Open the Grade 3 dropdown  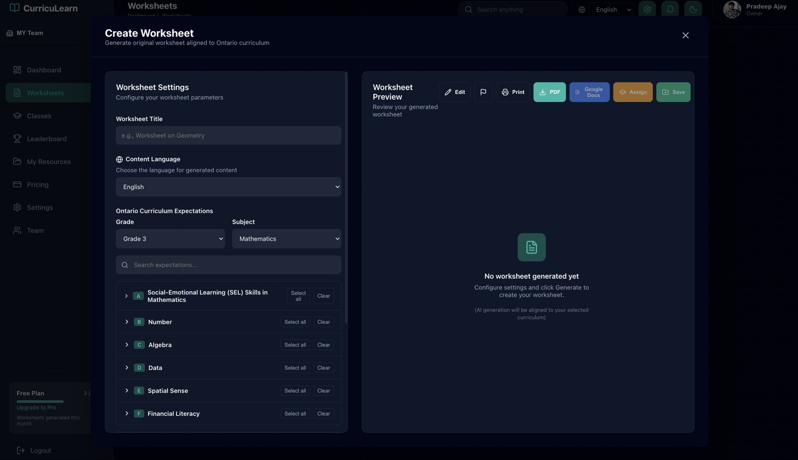click(x=170, y=239)
